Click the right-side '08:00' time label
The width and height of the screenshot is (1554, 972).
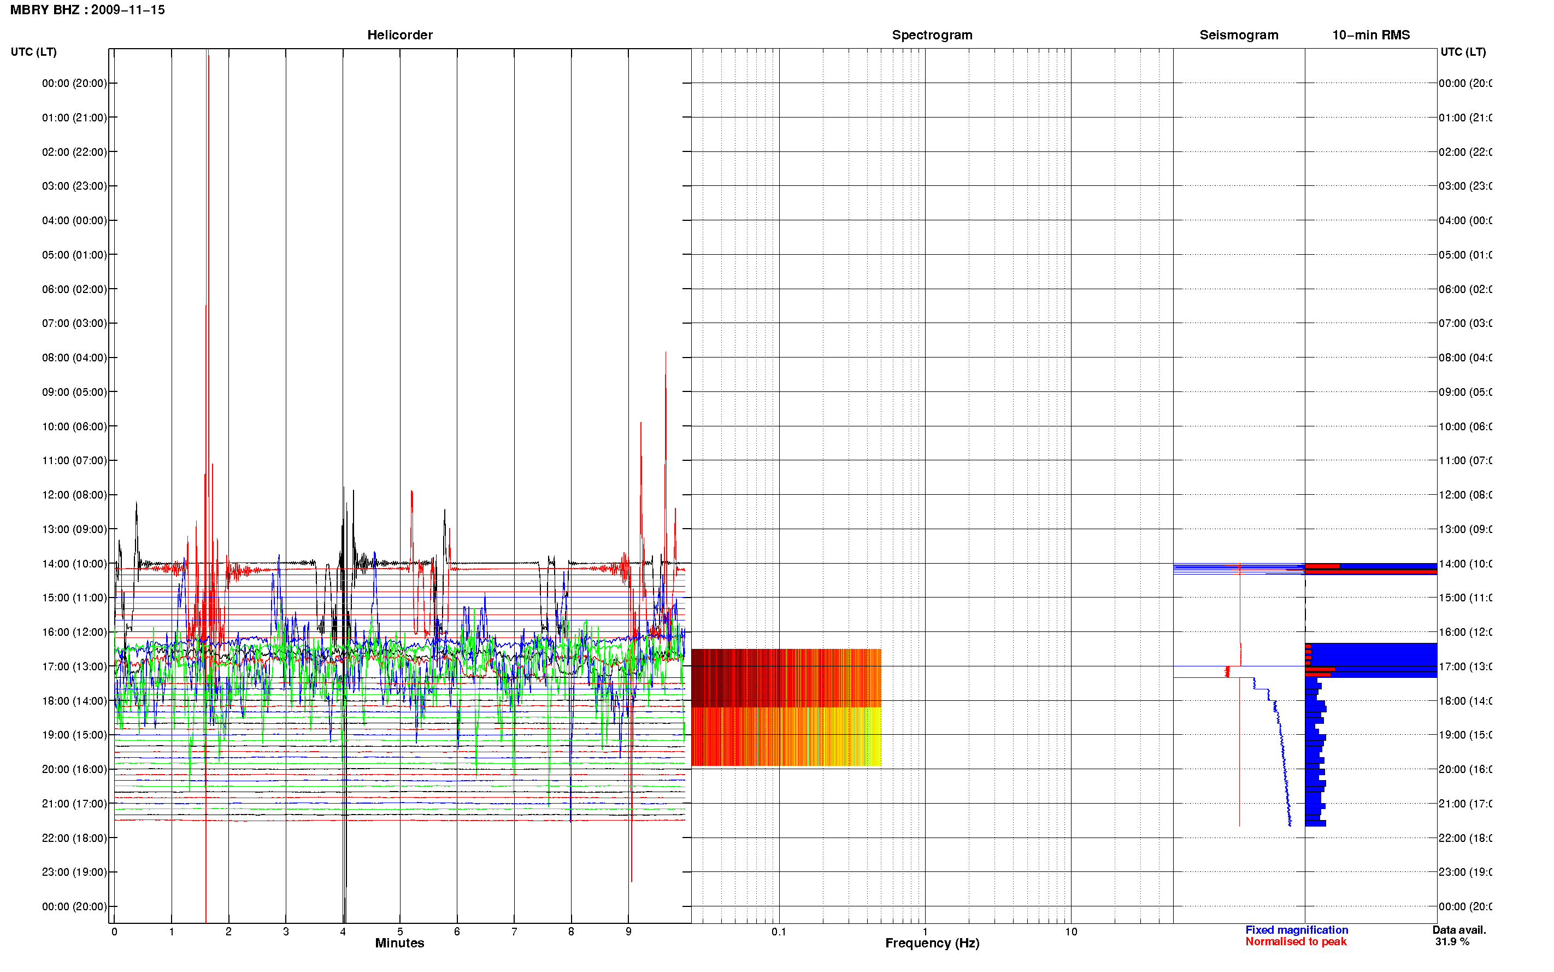[1465, 358]
